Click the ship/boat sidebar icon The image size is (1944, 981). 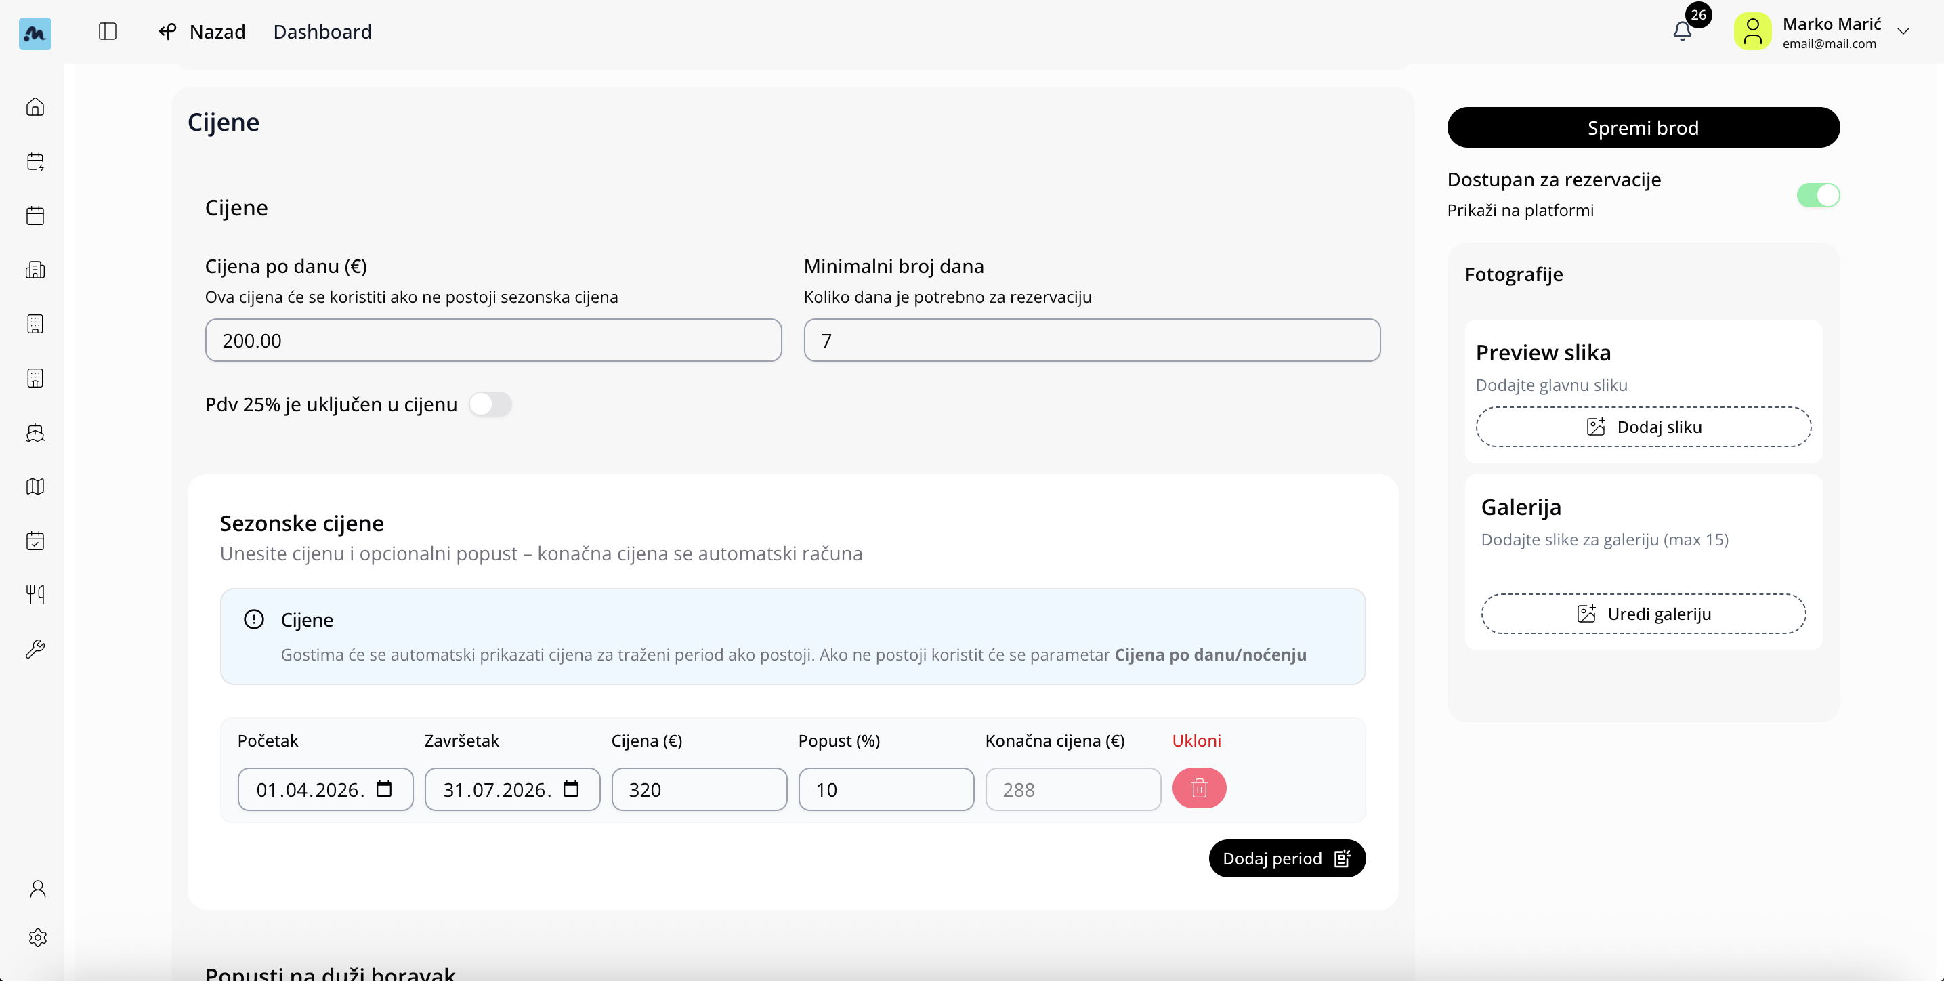point(35,432)
